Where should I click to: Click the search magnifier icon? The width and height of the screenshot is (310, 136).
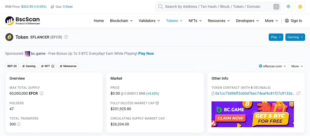tap(160, 6)
